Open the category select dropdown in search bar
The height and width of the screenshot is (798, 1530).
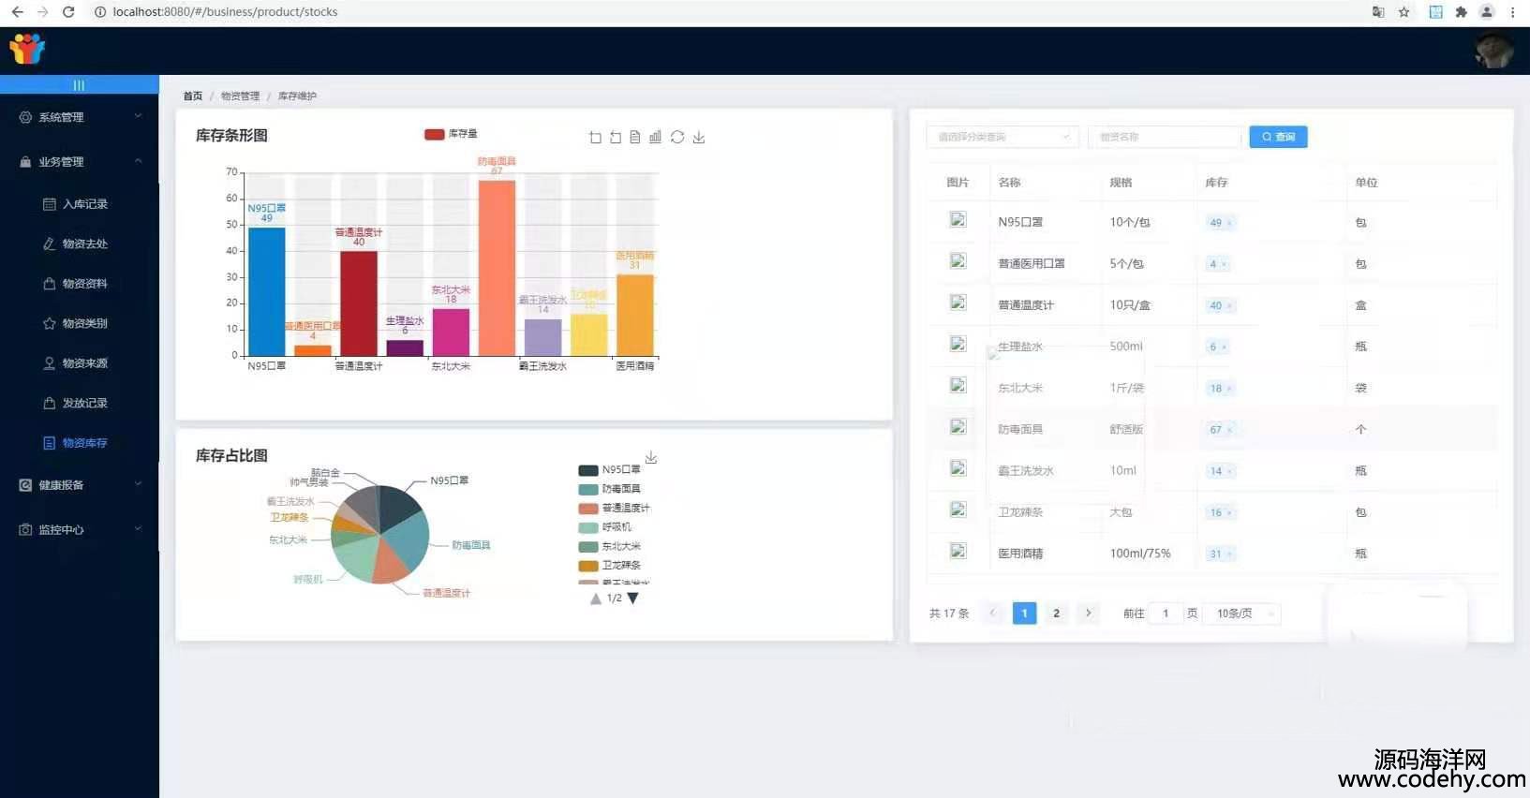point(1003,137)
